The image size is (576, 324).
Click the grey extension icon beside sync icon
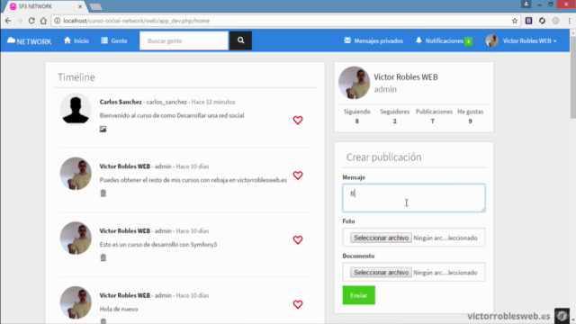coord(556,21)
